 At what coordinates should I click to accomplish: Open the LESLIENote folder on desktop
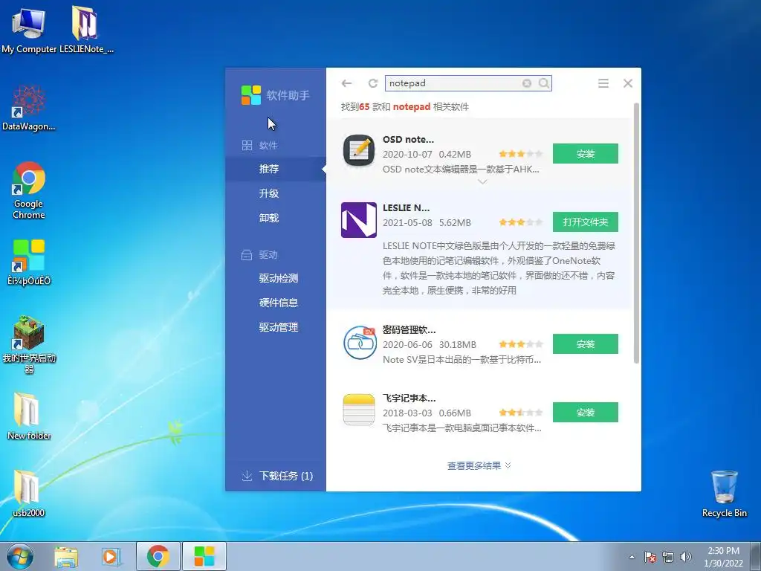86,29
